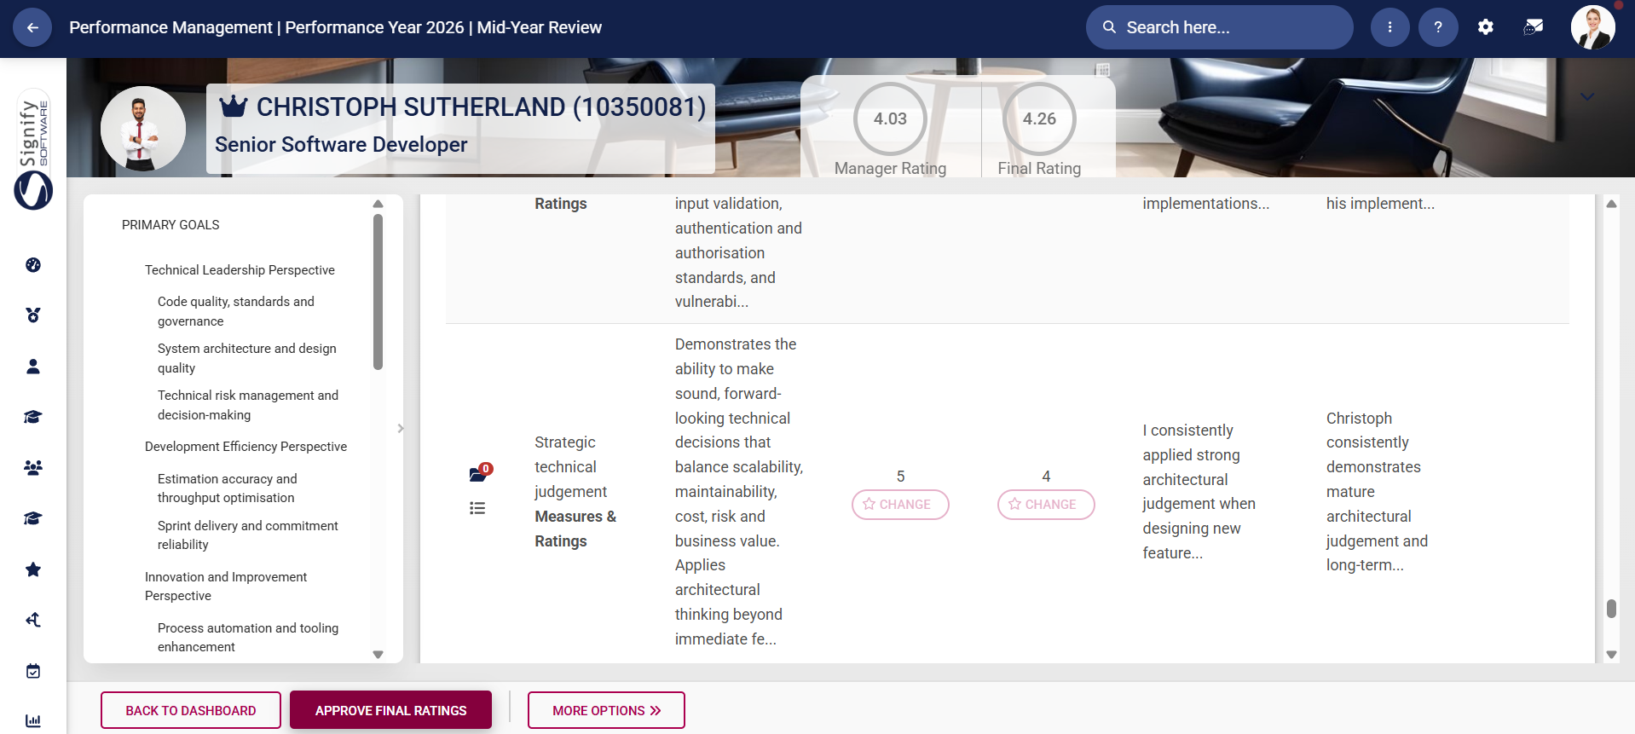The width and height of the screenshot is (1635, 734).
Task: Open the settings gear icon
Action: click(x=1485, y=27)
